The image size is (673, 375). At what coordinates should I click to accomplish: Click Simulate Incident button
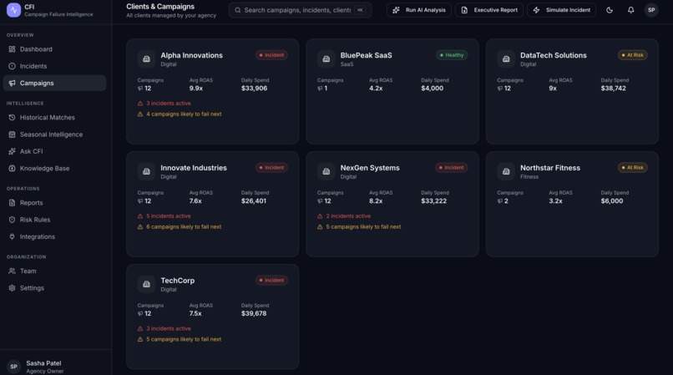click(x=561, y=10)
